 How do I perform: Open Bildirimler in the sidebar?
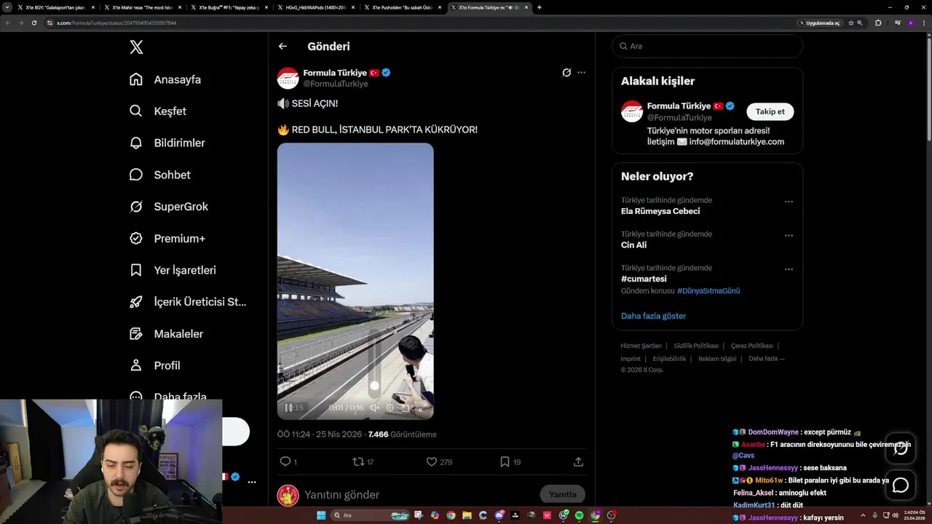pyautogui.click(x=167, y=143)
